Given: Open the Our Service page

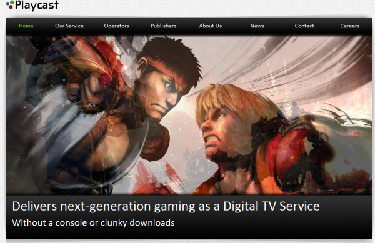Looking at the screenshot, I should [x=69, y=26].
